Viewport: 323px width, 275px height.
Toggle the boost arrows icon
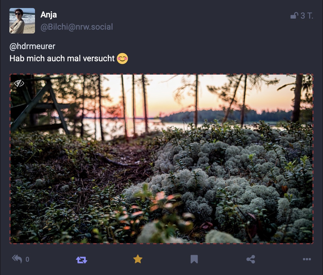pyautogui.click(x=82, y=259)
